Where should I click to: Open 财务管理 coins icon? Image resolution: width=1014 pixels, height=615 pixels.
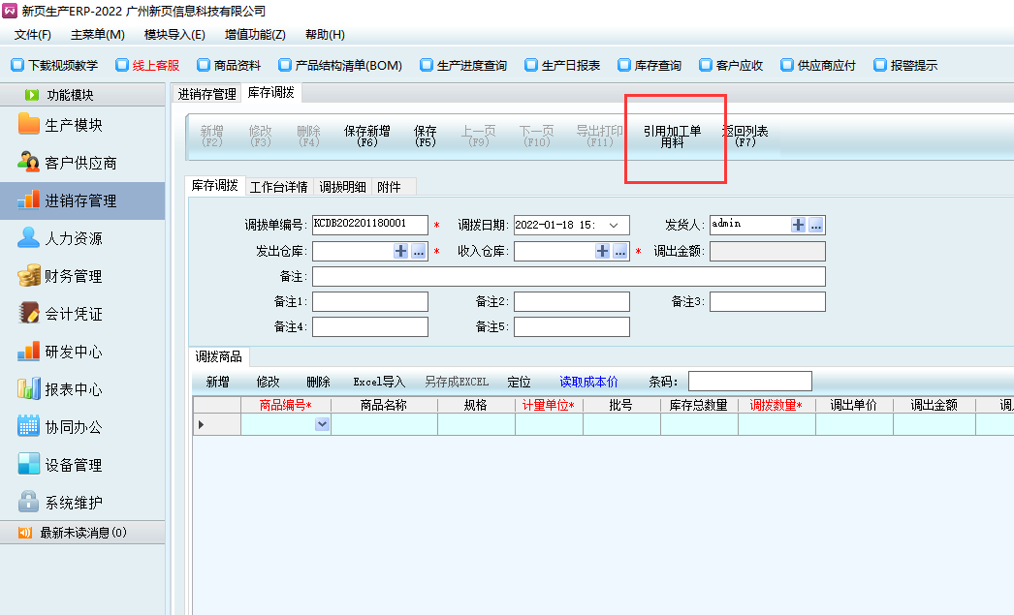click(x=29, y=276)
